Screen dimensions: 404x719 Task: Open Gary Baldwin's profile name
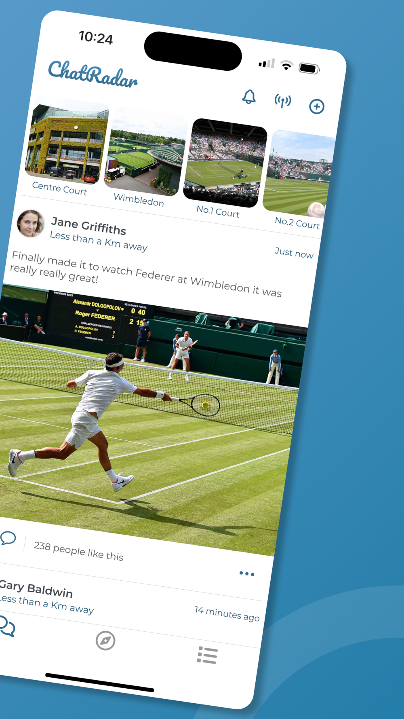[36, 589]
